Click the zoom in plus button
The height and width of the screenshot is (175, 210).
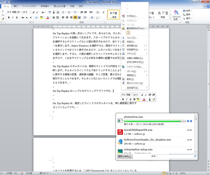[x=208, y=173]
